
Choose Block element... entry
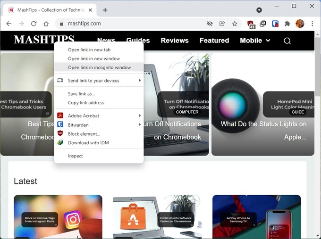point(99,134)
